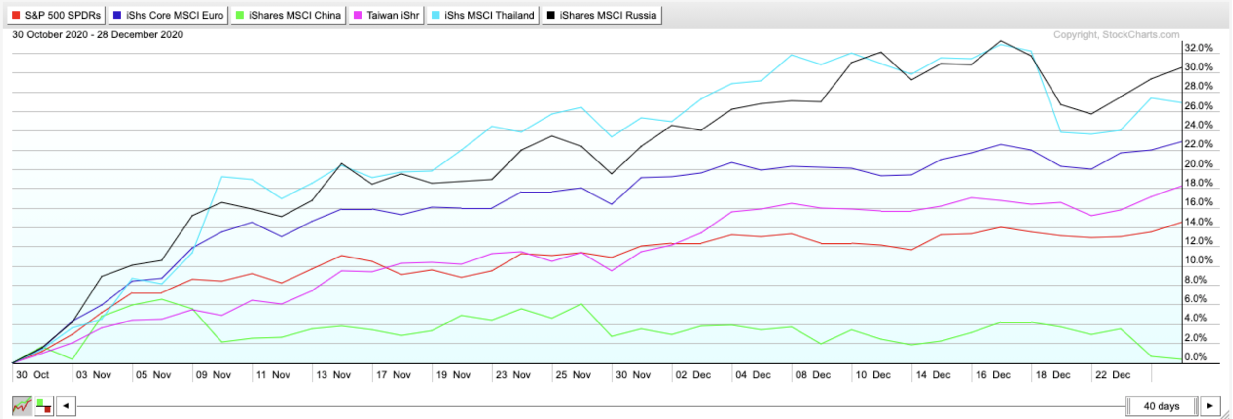Click the 02 Dec axis date label
Screen dimensions: 1233x419
click(x=693, y=375)
